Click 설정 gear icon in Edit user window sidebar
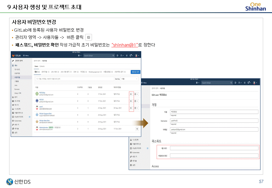 131,165
